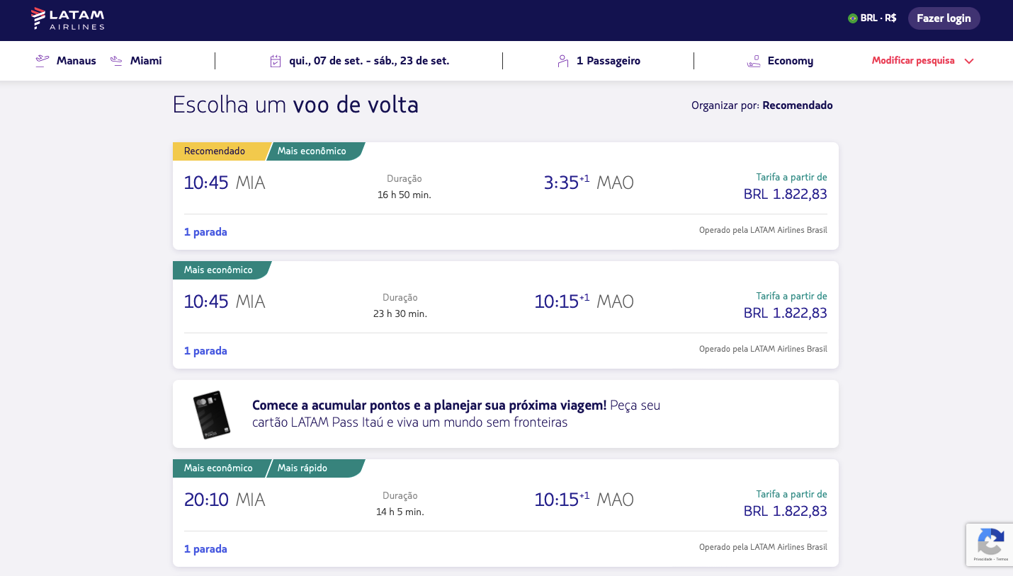Click the landing plane icon beside Miami
Image resolution: width=1013 pixels, height=576 pixels.
pyautogui.click(x=117, y=61)
